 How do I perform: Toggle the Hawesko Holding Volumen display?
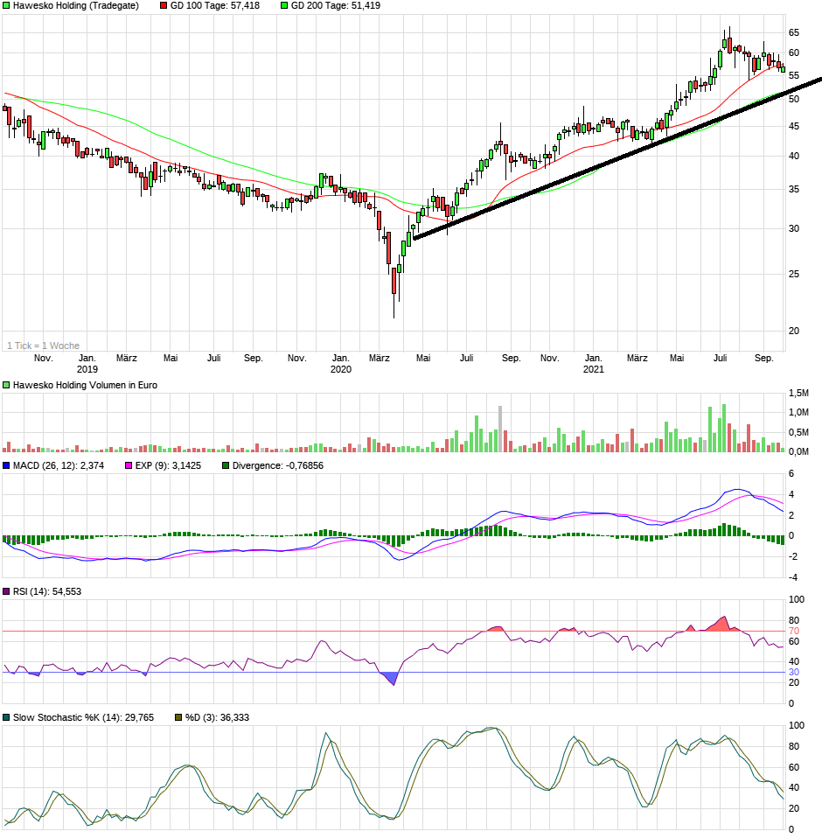6,385
